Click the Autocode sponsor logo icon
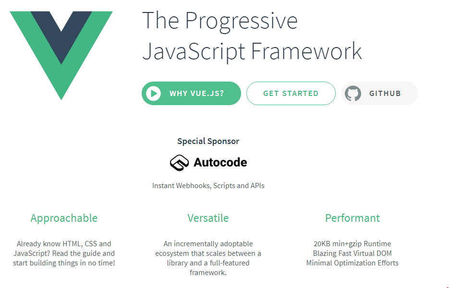This screenshot has height=288, width=450. (x=179, y=163)
